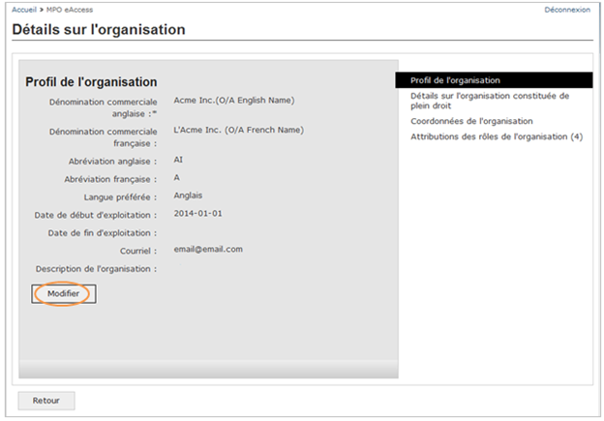This screenshot has height=421, width=604.
Task: Click the Date de début d'exploitation label
Action: click(x=96, y=215)
